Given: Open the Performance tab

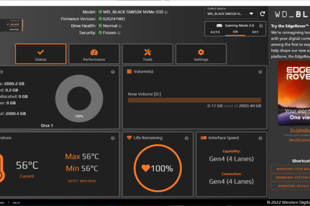Looking at the screenshot, I should pyautogui.click(x=94, y=54).
